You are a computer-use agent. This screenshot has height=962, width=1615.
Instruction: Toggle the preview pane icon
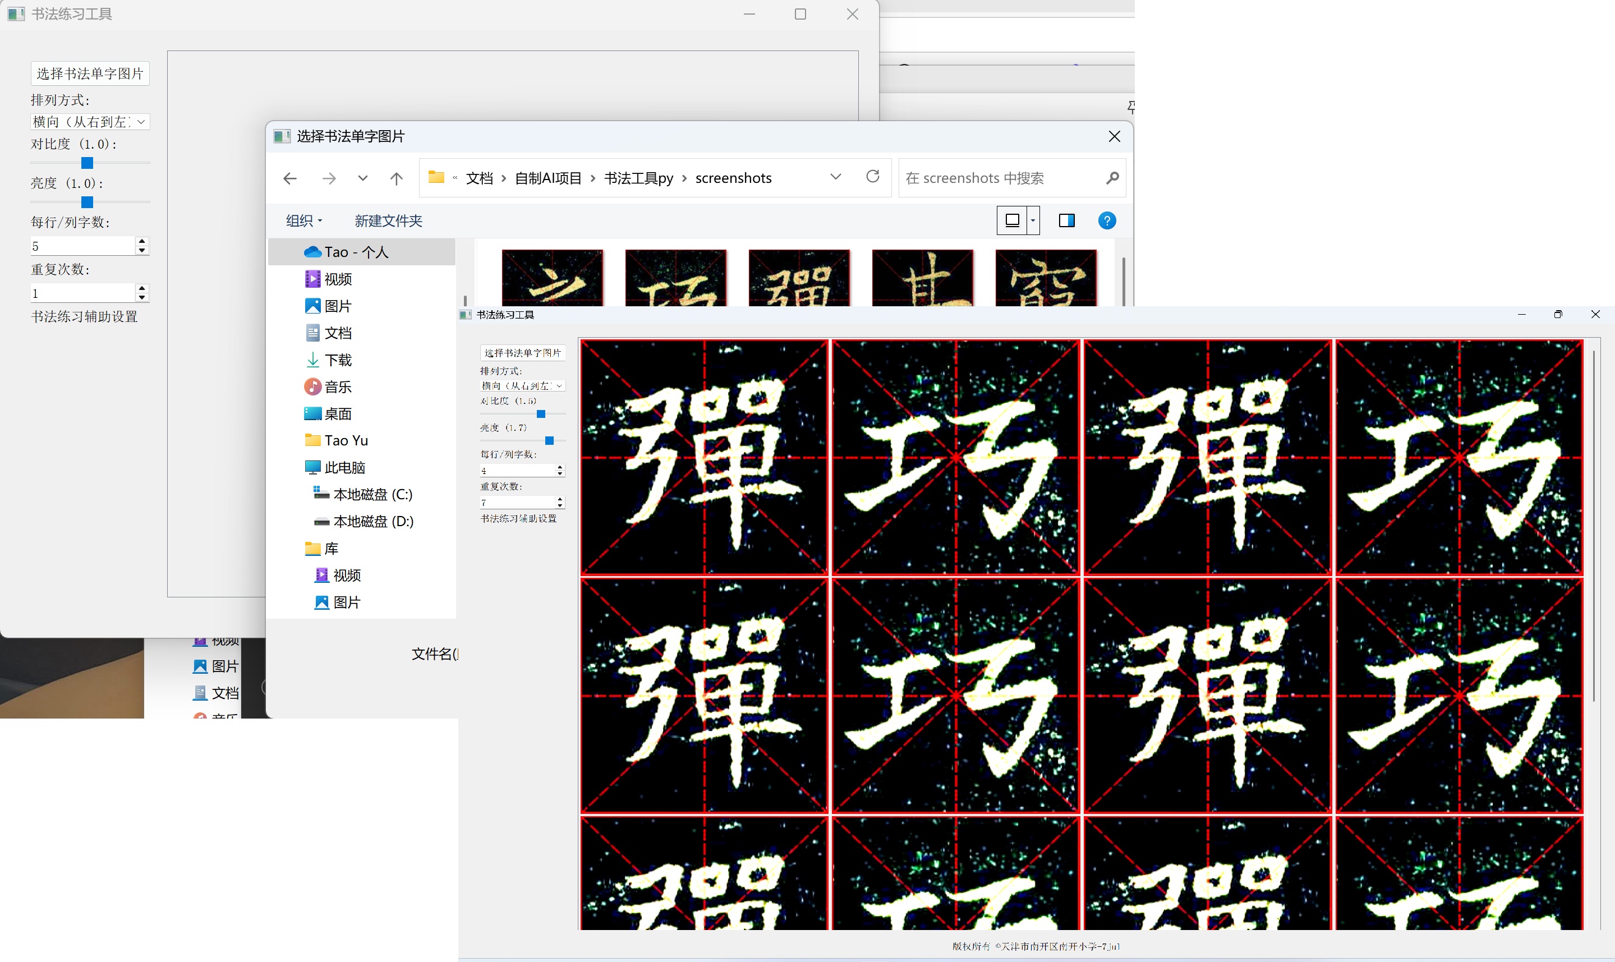click(x=1066, y=221)
